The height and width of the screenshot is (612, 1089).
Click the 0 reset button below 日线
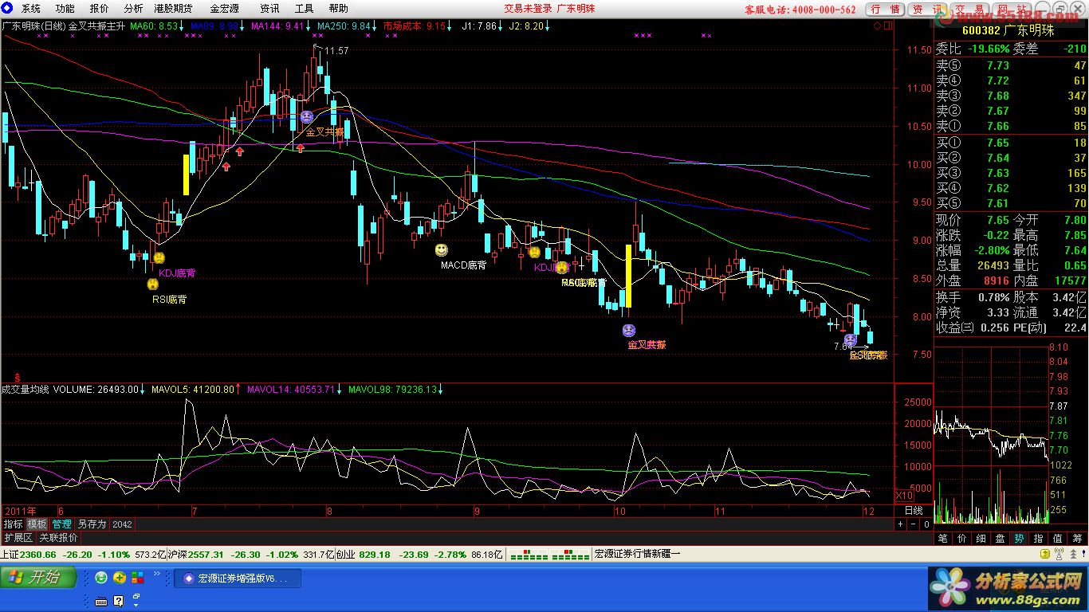click(926, 524)
